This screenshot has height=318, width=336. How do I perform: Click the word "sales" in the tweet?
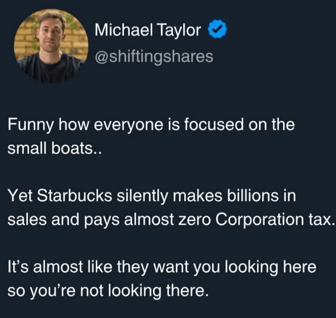pos(25,220)
